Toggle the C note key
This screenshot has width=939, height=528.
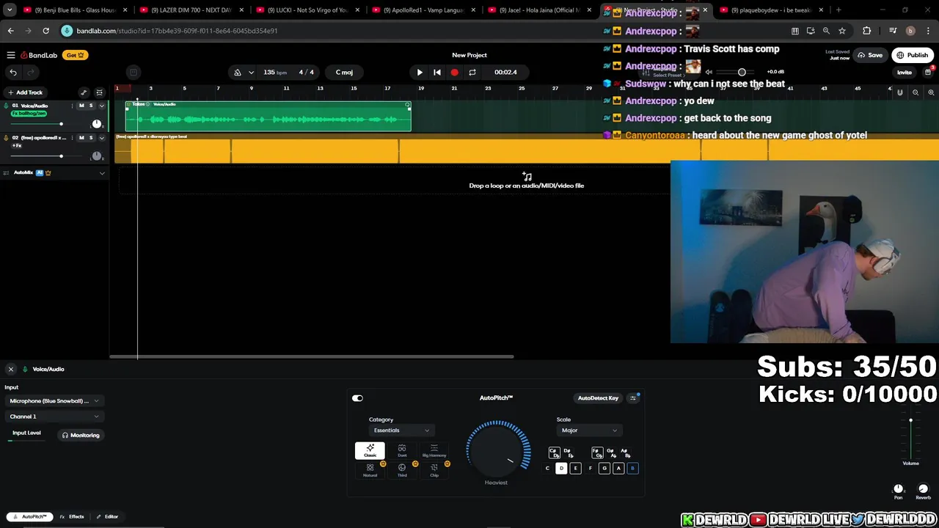point(547,468)
